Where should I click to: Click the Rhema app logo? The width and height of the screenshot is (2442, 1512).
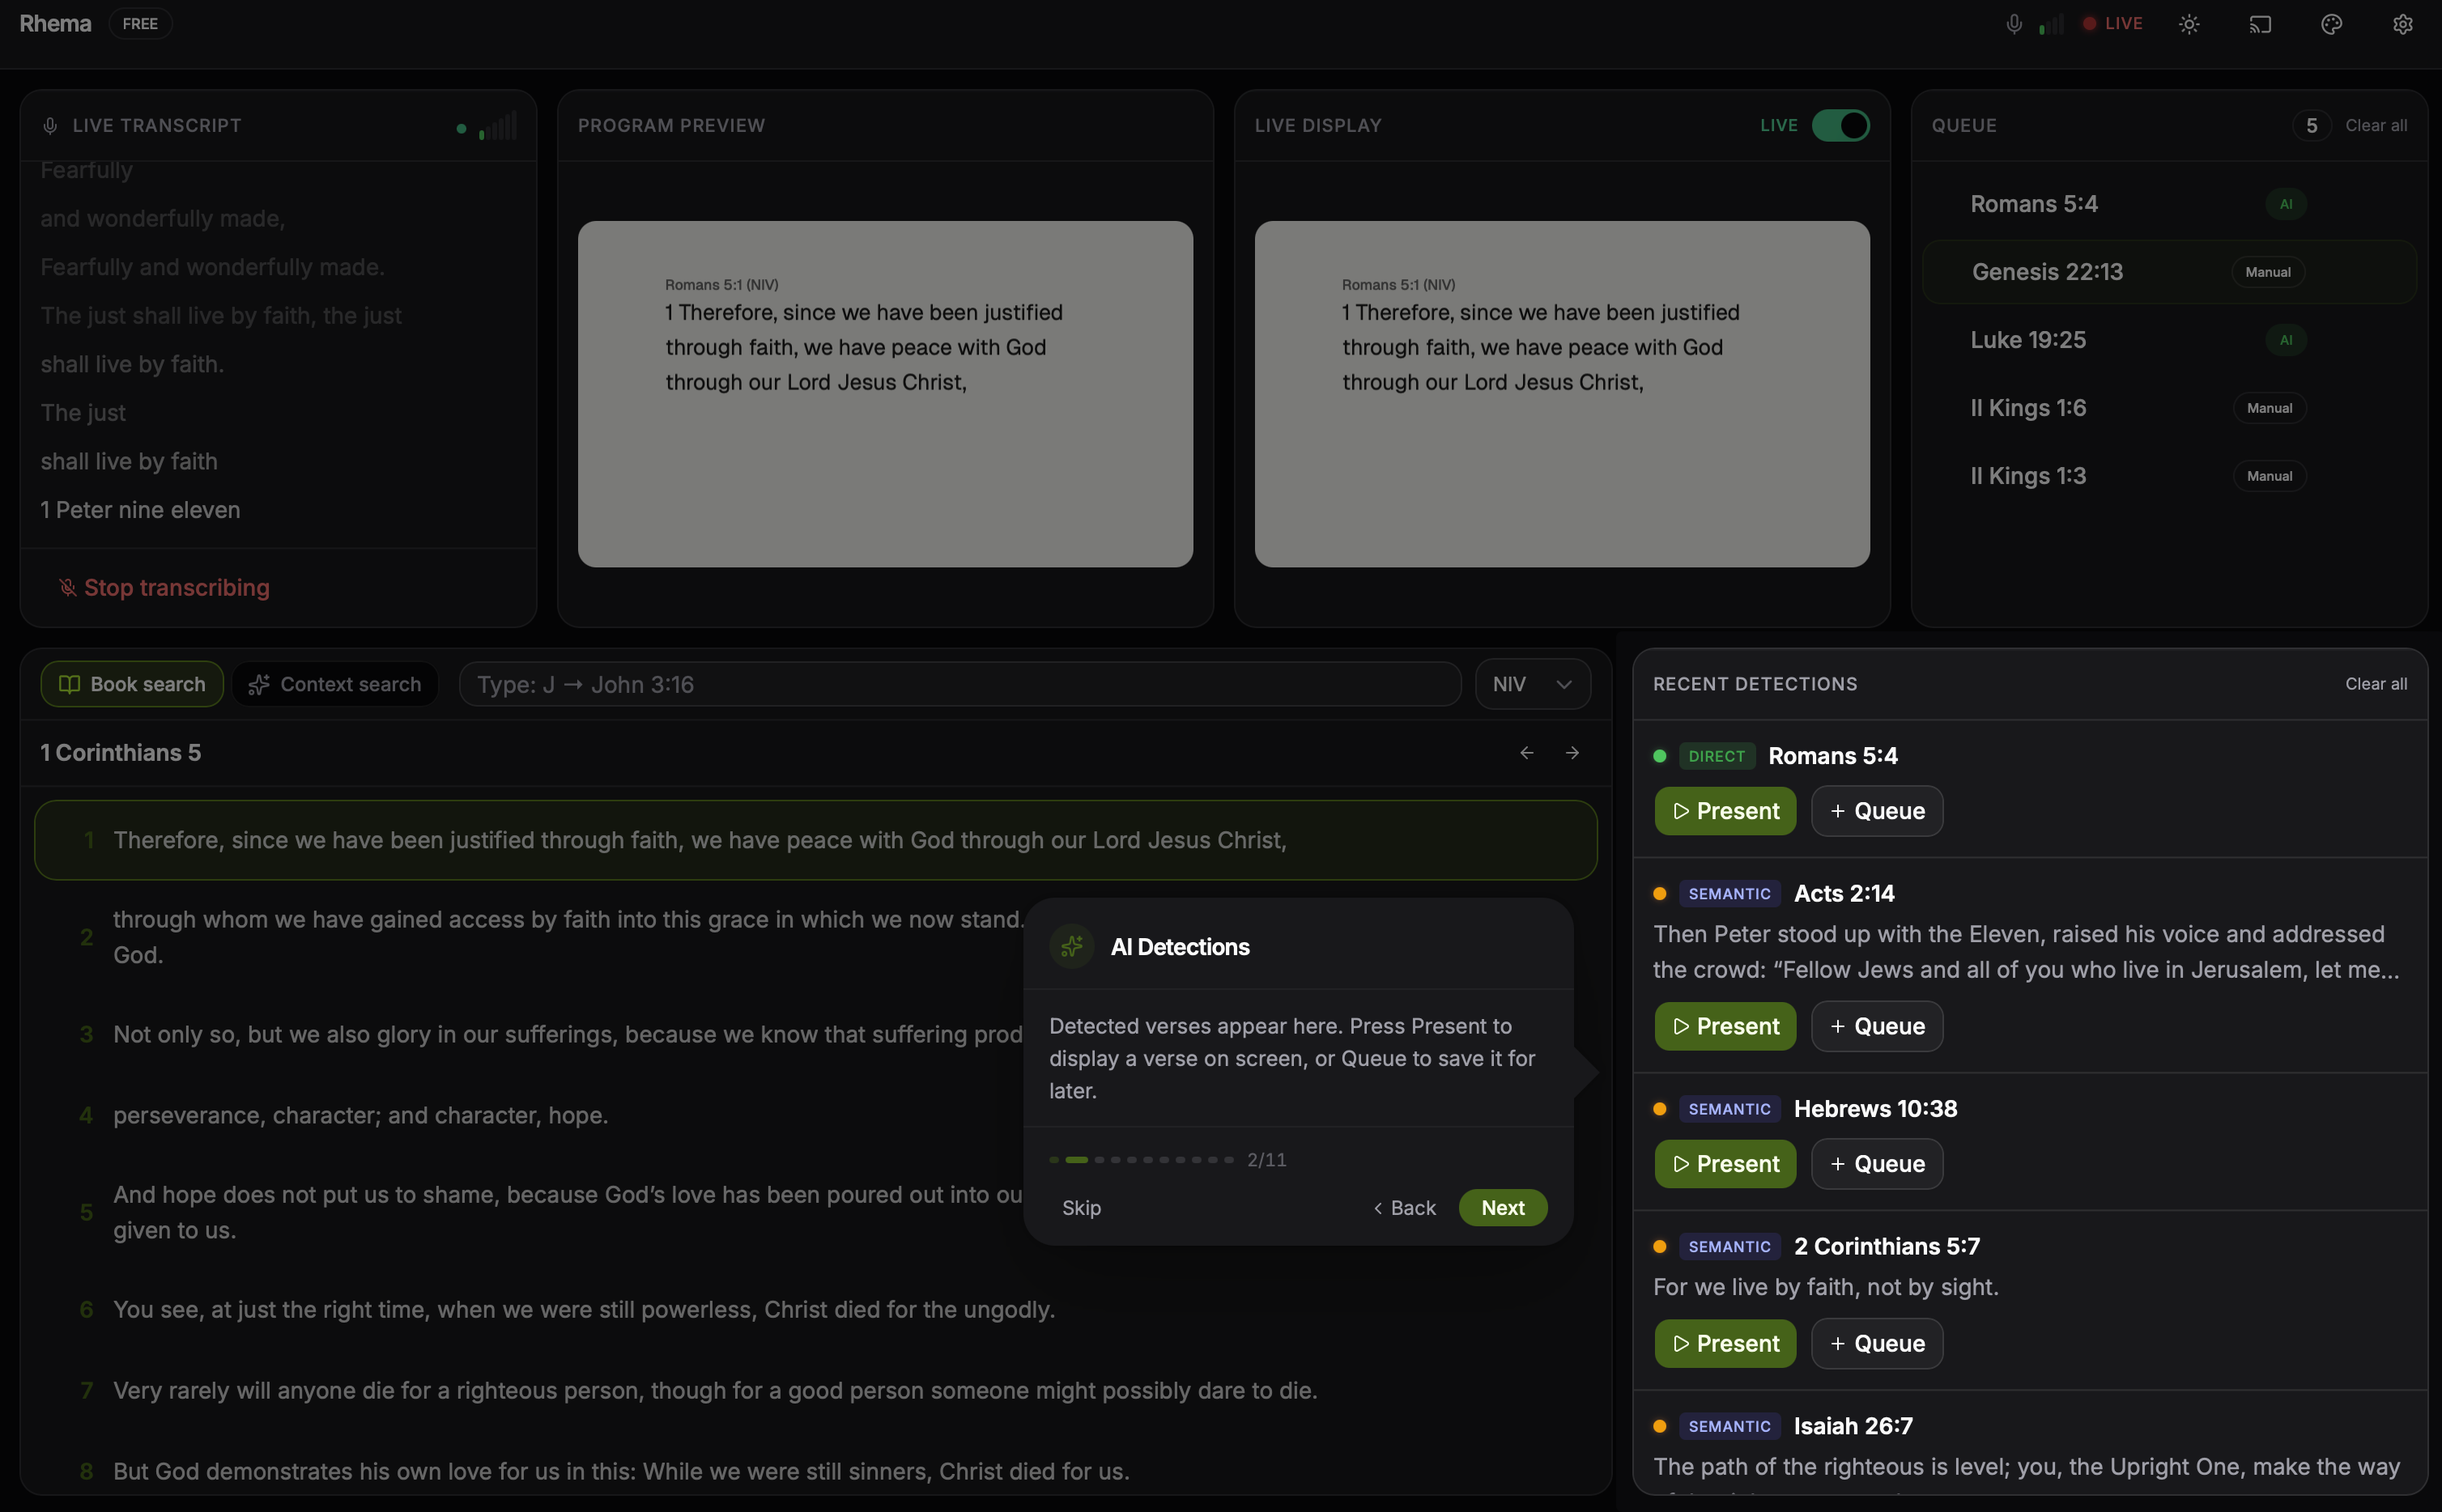tap(55, 24)
